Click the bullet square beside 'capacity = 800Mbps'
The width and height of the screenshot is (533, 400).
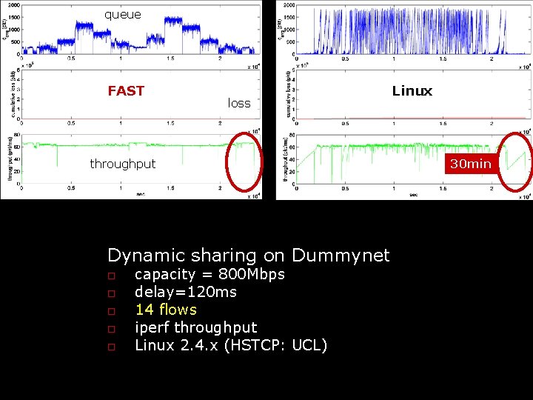coord(112,276)
